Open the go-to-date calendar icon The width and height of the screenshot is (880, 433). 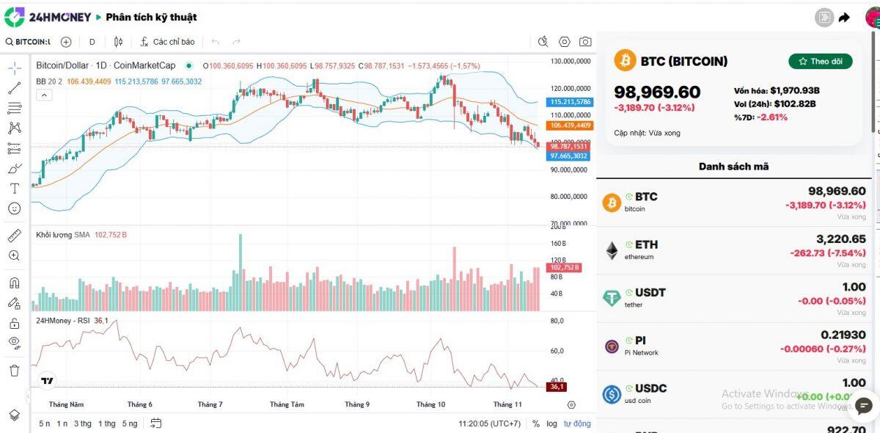pyautogui.click(x=156, y=423)
